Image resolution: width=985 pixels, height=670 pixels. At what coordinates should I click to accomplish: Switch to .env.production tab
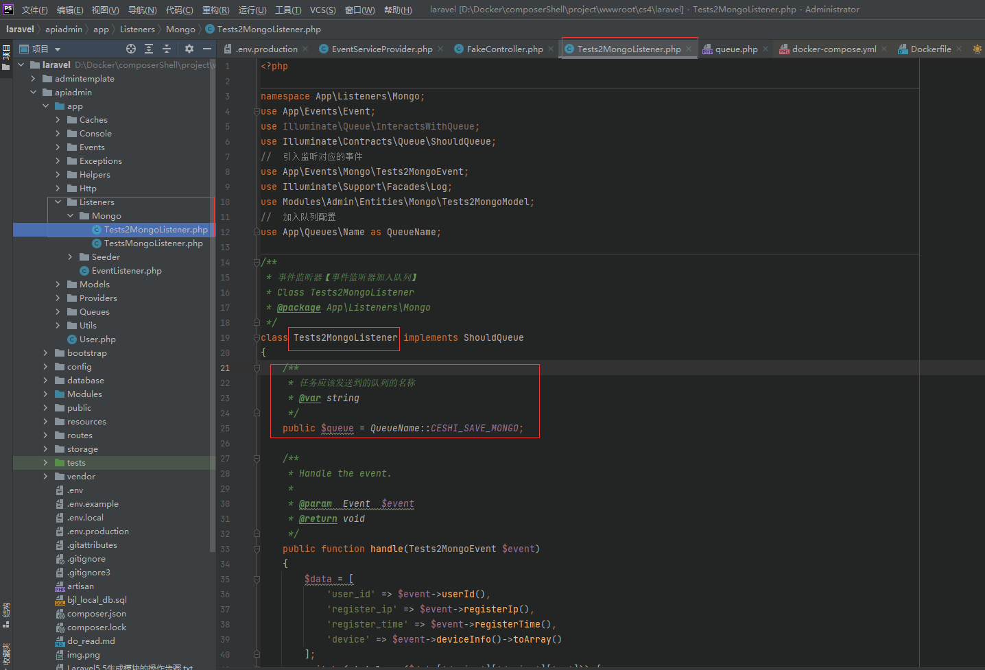point(266,49)
